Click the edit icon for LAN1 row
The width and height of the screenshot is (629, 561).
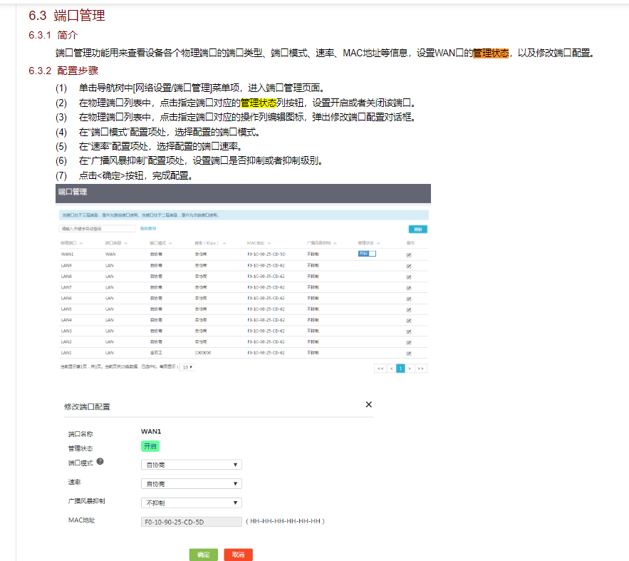(x=409, y=353)
